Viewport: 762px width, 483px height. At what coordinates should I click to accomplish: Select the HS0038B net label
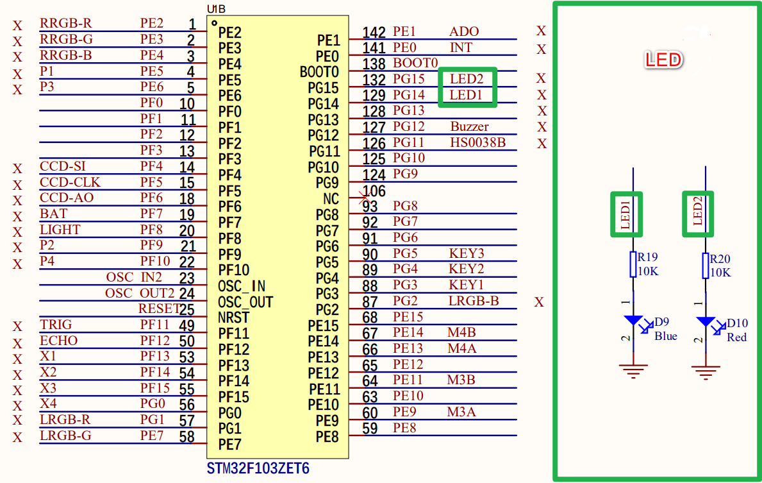click(x=477, y=142)
